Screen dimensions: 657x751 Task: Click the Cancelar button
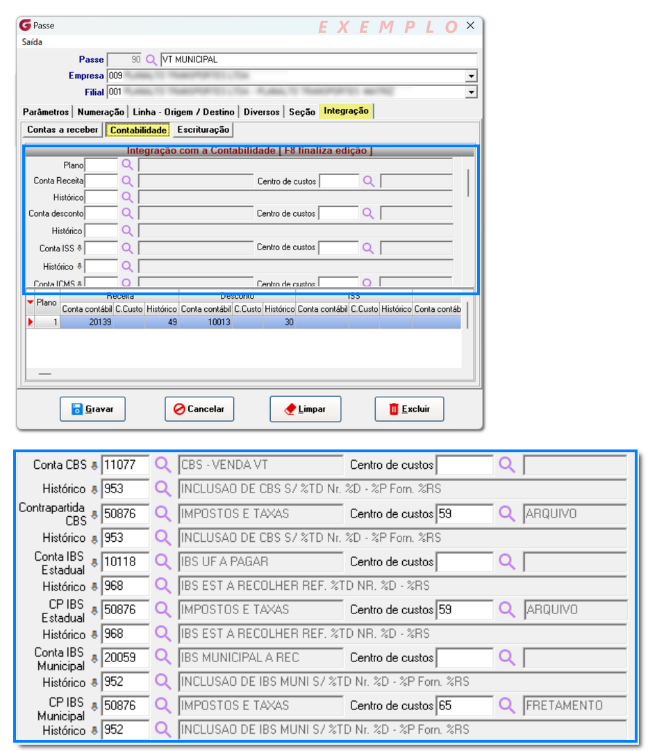pos(199,409)
